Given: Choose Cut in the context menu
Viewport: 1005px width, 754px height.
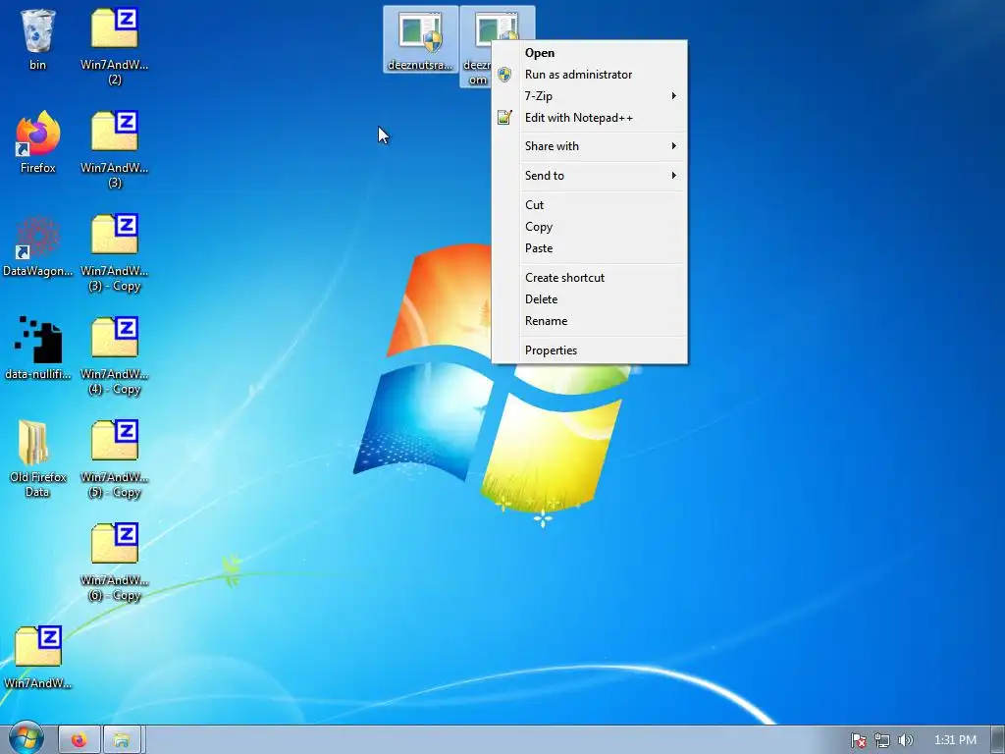Looking at the screenshot, I should pyautogui.click(x=590, y=205).
